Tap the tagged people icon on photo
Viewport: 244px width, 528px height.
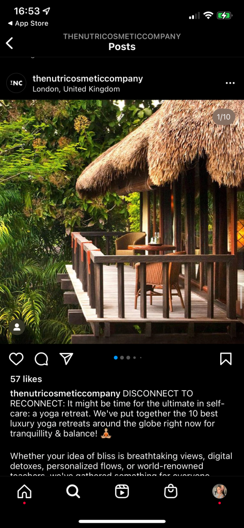(17, 327)
